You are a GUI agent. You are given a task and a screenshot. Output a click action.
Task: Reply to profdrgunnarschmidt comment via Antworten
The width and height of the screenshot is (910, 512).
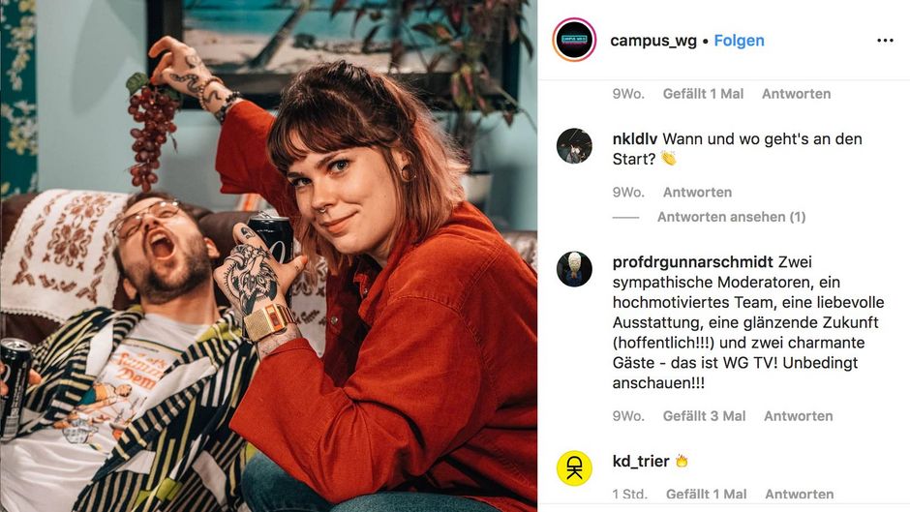[798, 416]
